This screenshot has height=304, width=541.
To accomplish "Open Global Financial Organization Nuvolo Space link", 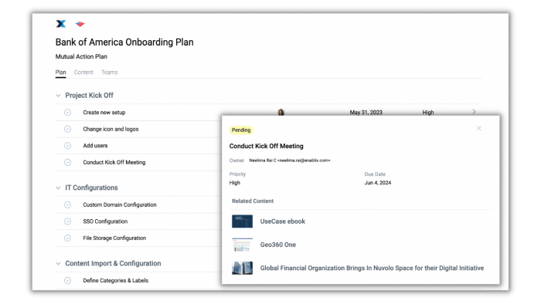I will click(x=372, y=269).
